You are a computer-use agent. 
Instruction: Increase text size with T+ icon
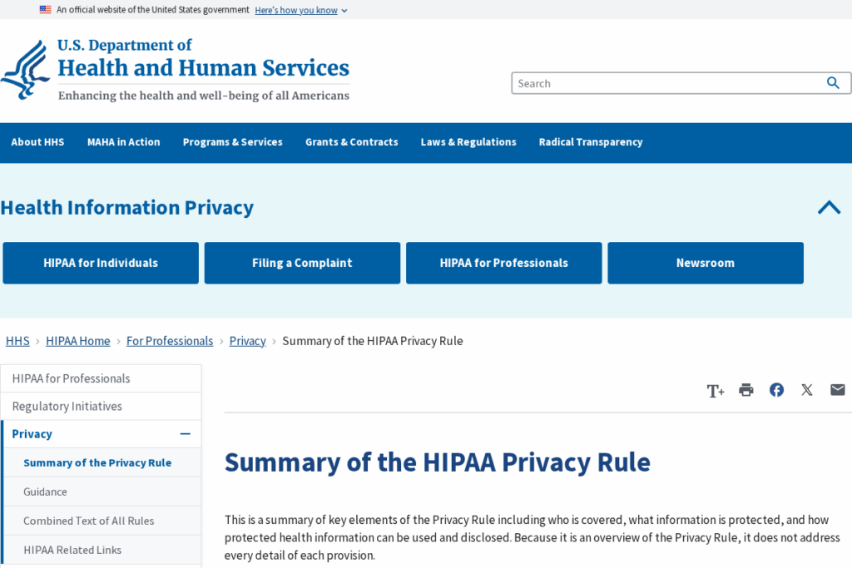click(x=716, y=390)
